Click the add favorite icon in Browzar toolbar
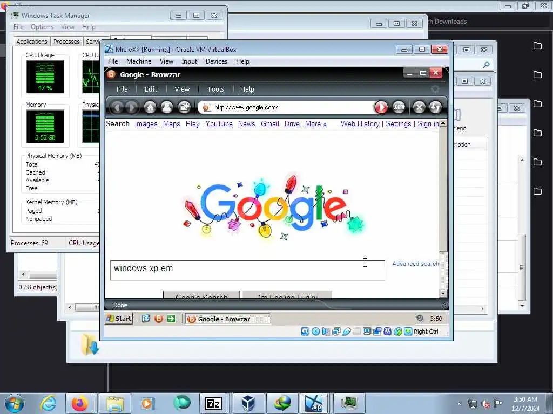Image resolution: width=553 pixels, height=414 pixels. (x=184, y=107)
